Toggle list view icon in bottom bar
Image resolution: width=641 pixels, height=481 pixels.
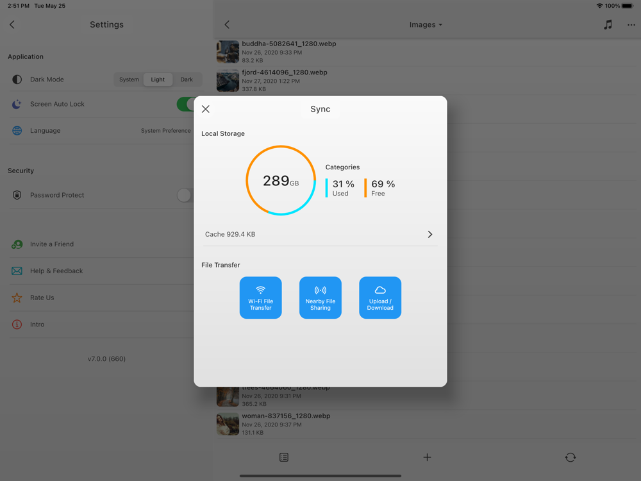coord(284,457)
